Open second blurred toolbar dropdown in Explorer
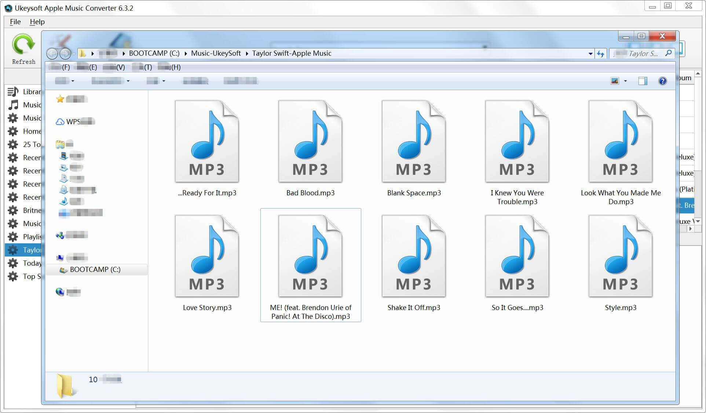Screen dimensions: 706x413 click(x=110, y=81)
